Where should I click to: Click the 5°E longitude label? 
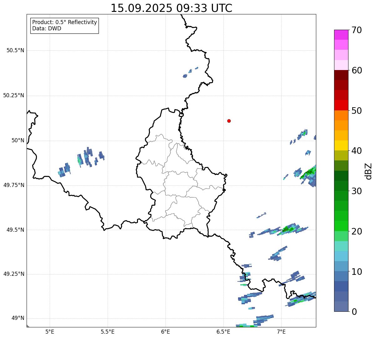[50, 331]
